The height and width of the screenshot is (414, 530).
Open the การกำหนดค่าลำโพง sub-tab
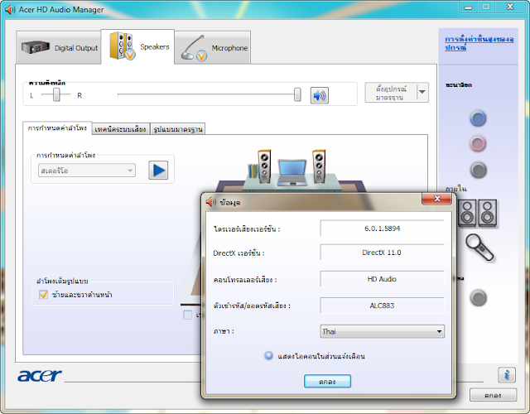[57, 128]
